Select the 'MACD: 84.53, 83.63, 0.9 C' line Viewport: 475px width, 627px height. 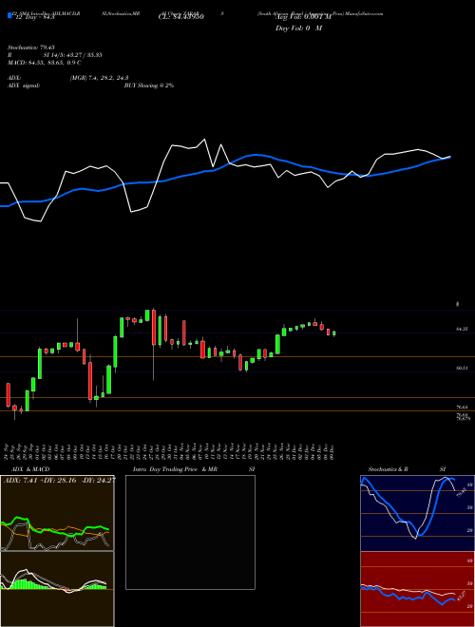pos(45,63)
